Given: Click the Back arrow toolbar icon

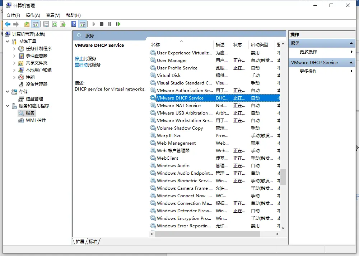Looking at the screenshot, I should (x=8, y=24).
